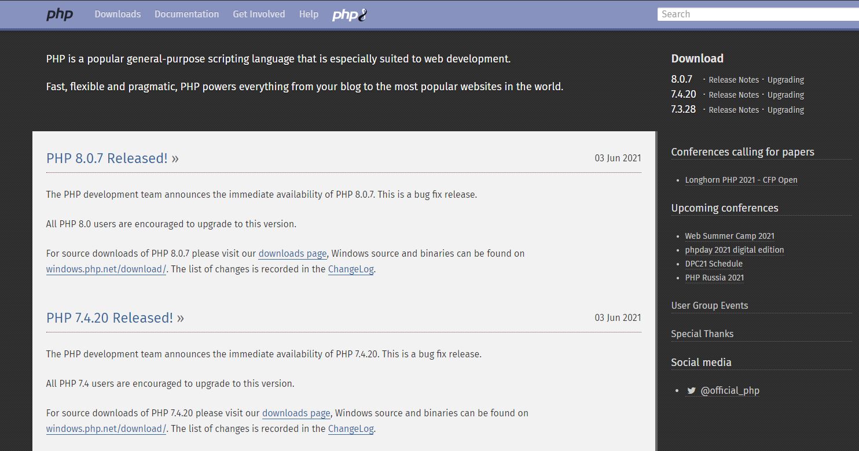This screenshot has width=859, height=451.
Task: Open PHP Russia 2021 link
Action: point(714,278)
